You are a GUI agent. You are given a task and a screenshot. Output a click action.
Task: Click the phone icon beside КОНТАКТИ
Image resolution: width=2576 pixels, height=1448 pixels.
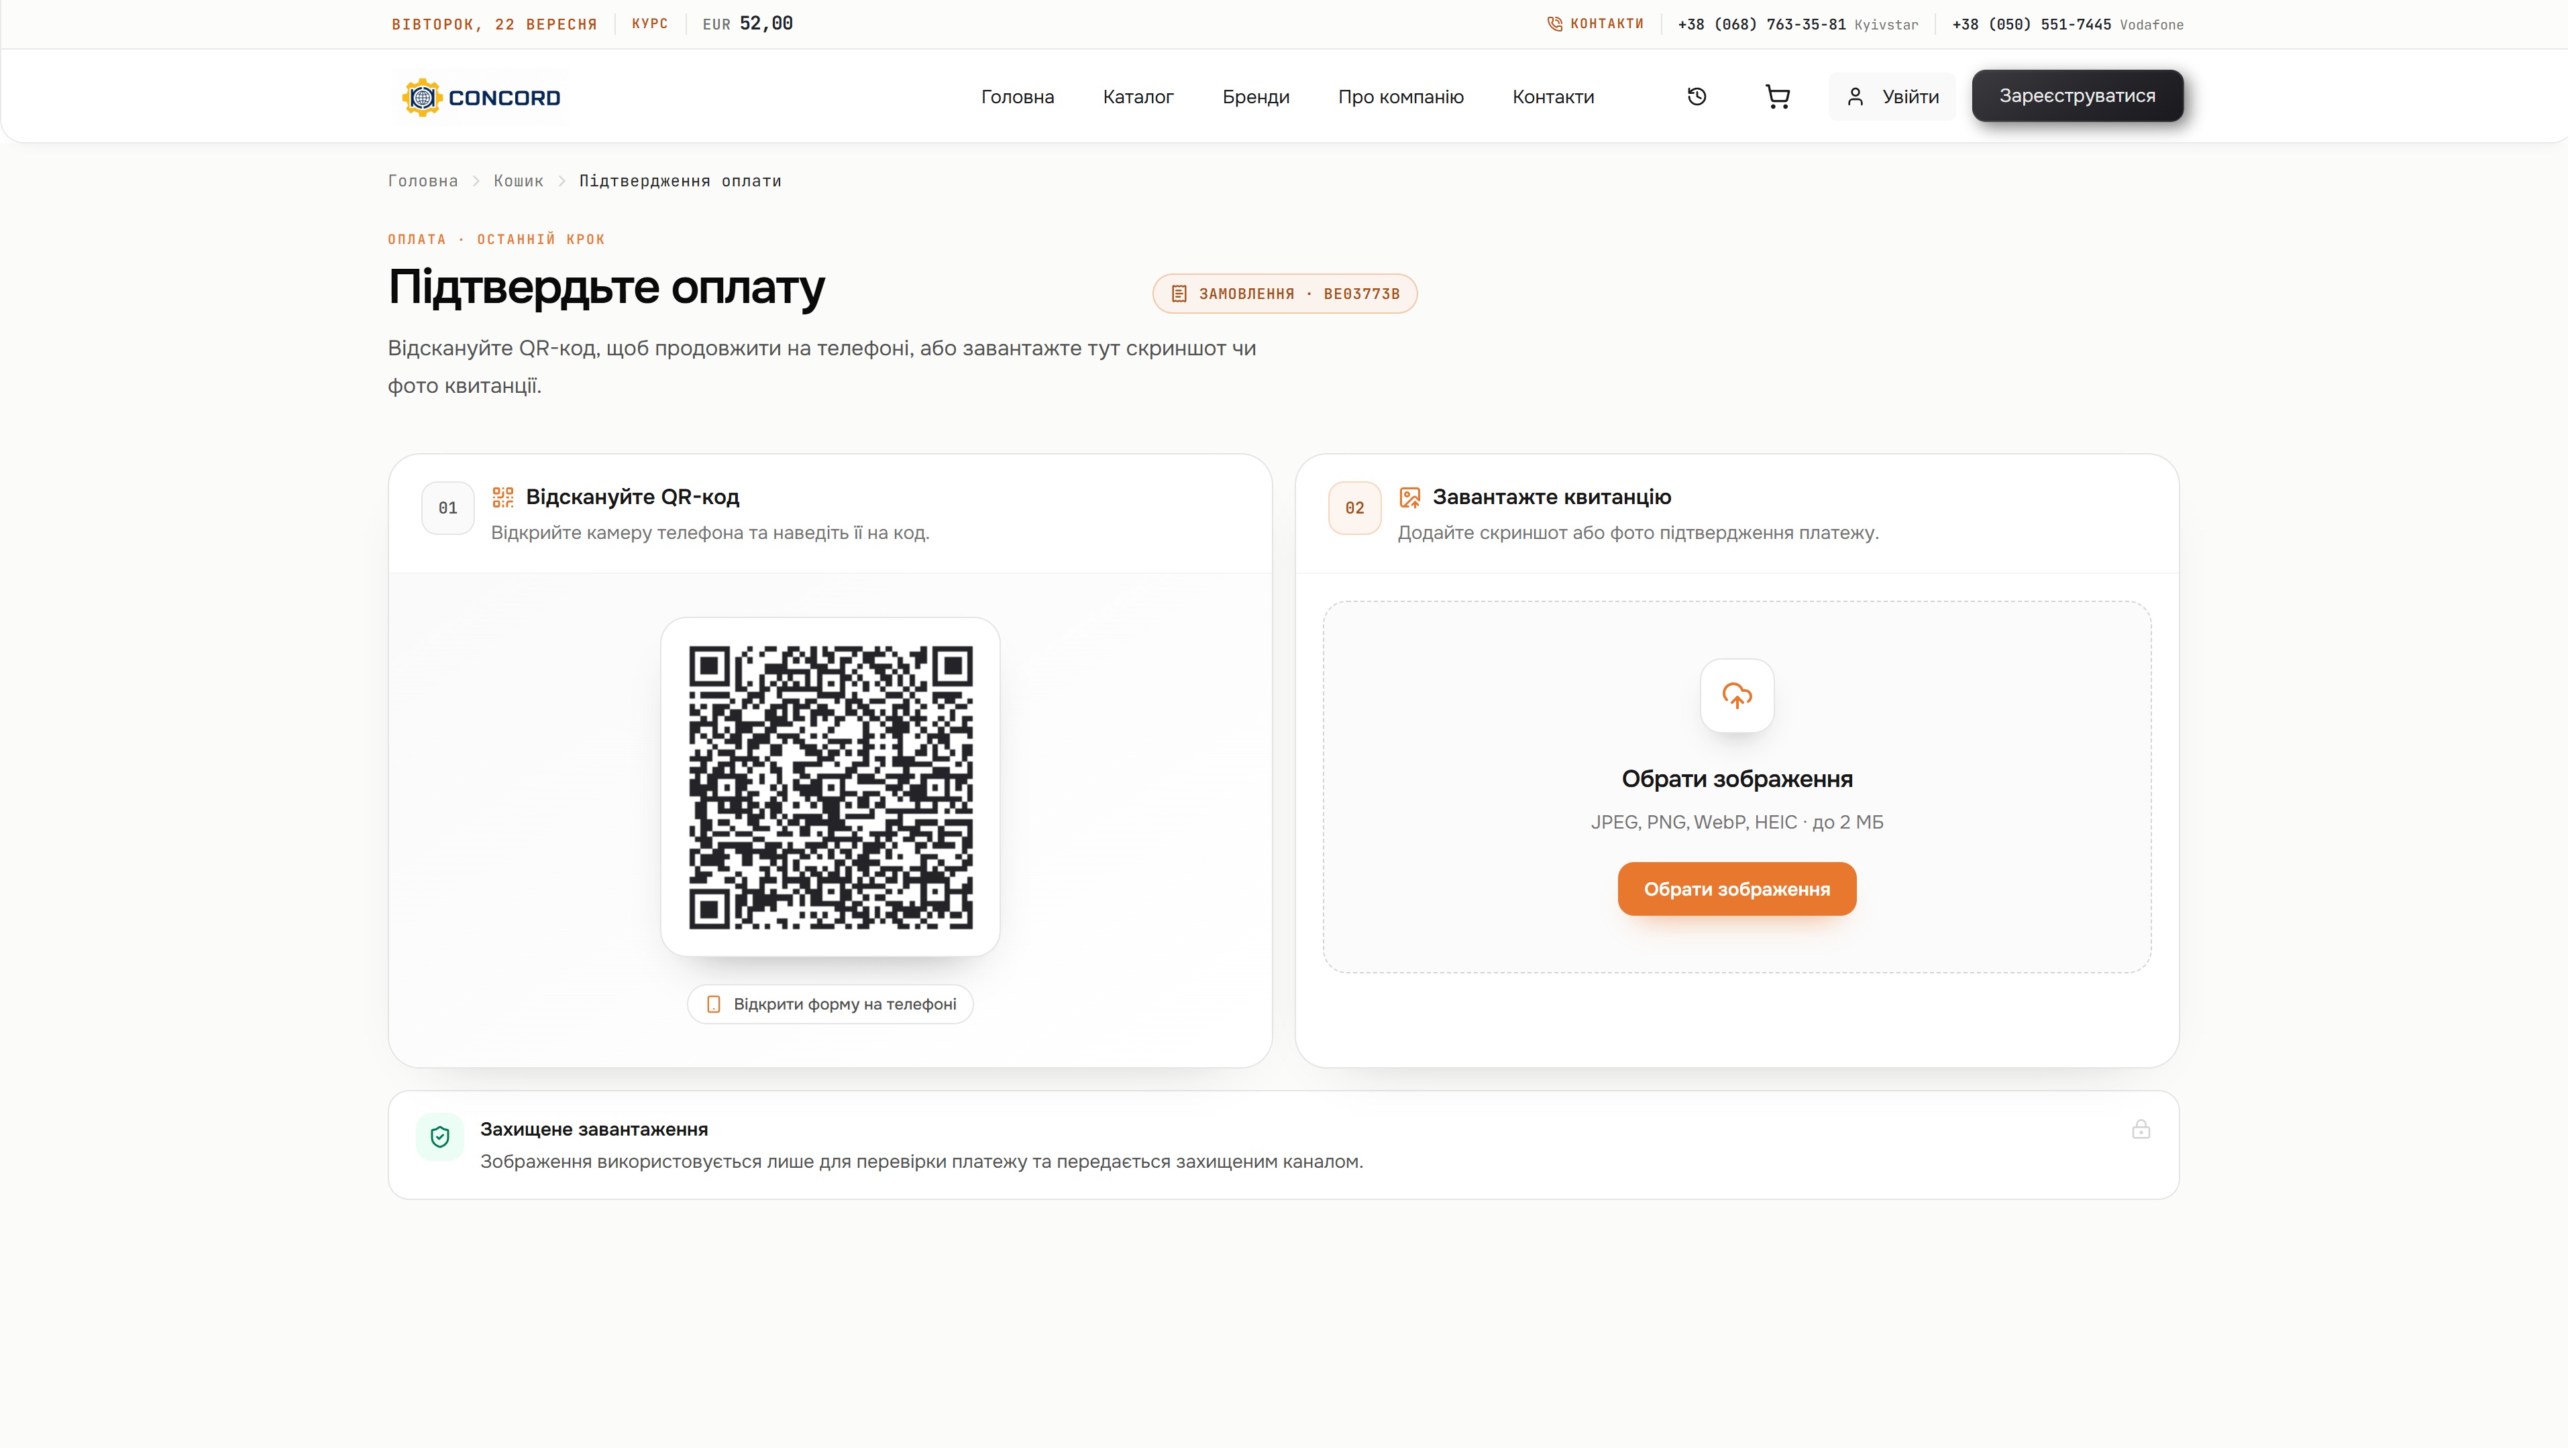point(1554,24)
